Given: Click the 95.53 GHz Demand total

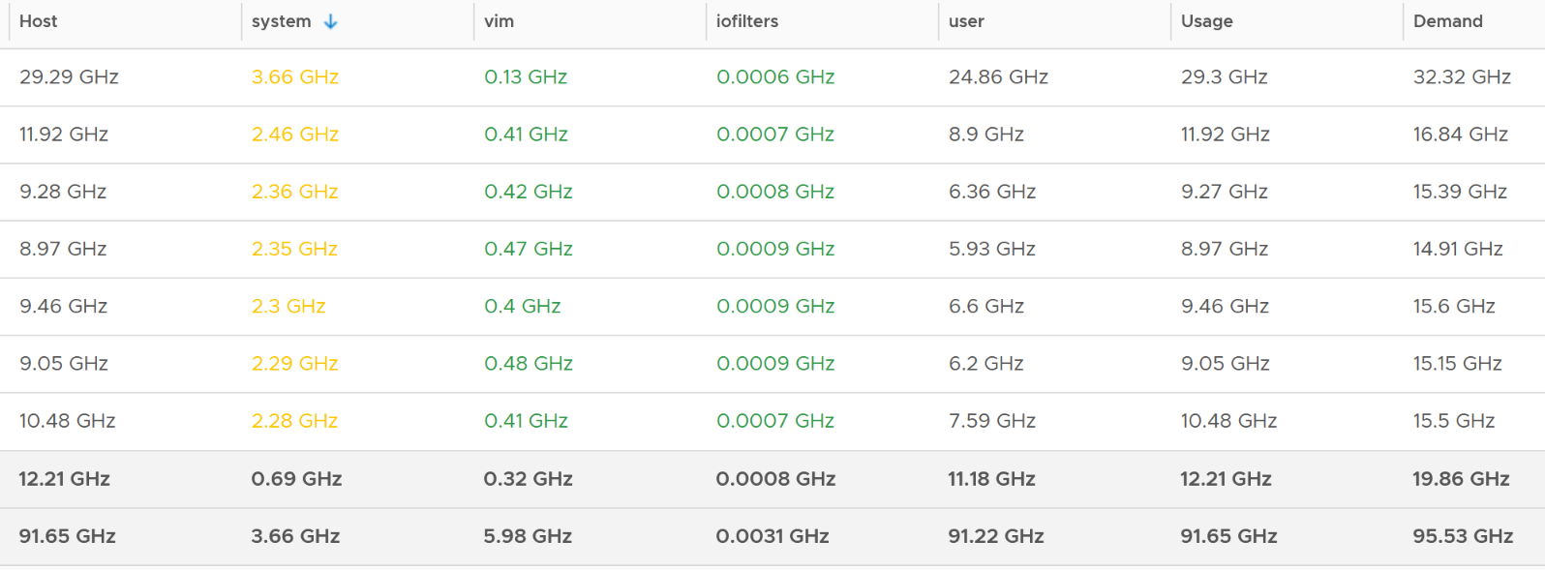Looking at the screenshot, I should [1463, 535].
